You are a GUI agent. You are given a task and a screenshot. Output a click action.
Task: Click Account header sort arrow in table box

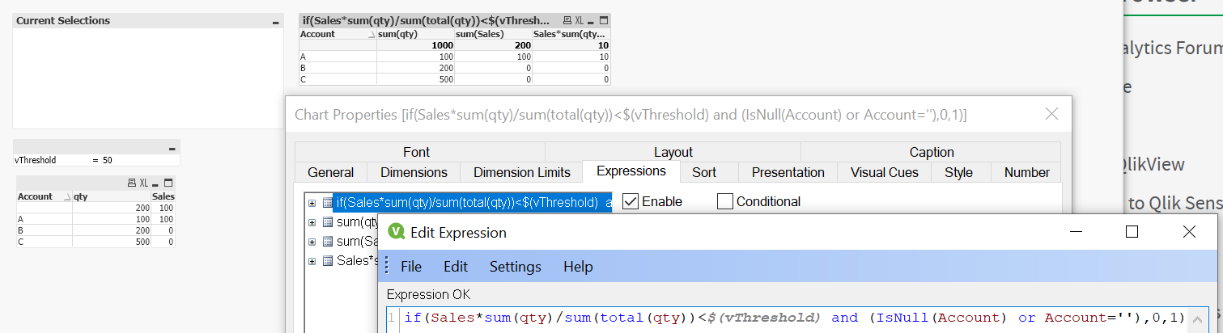click(x=66, y=196)
